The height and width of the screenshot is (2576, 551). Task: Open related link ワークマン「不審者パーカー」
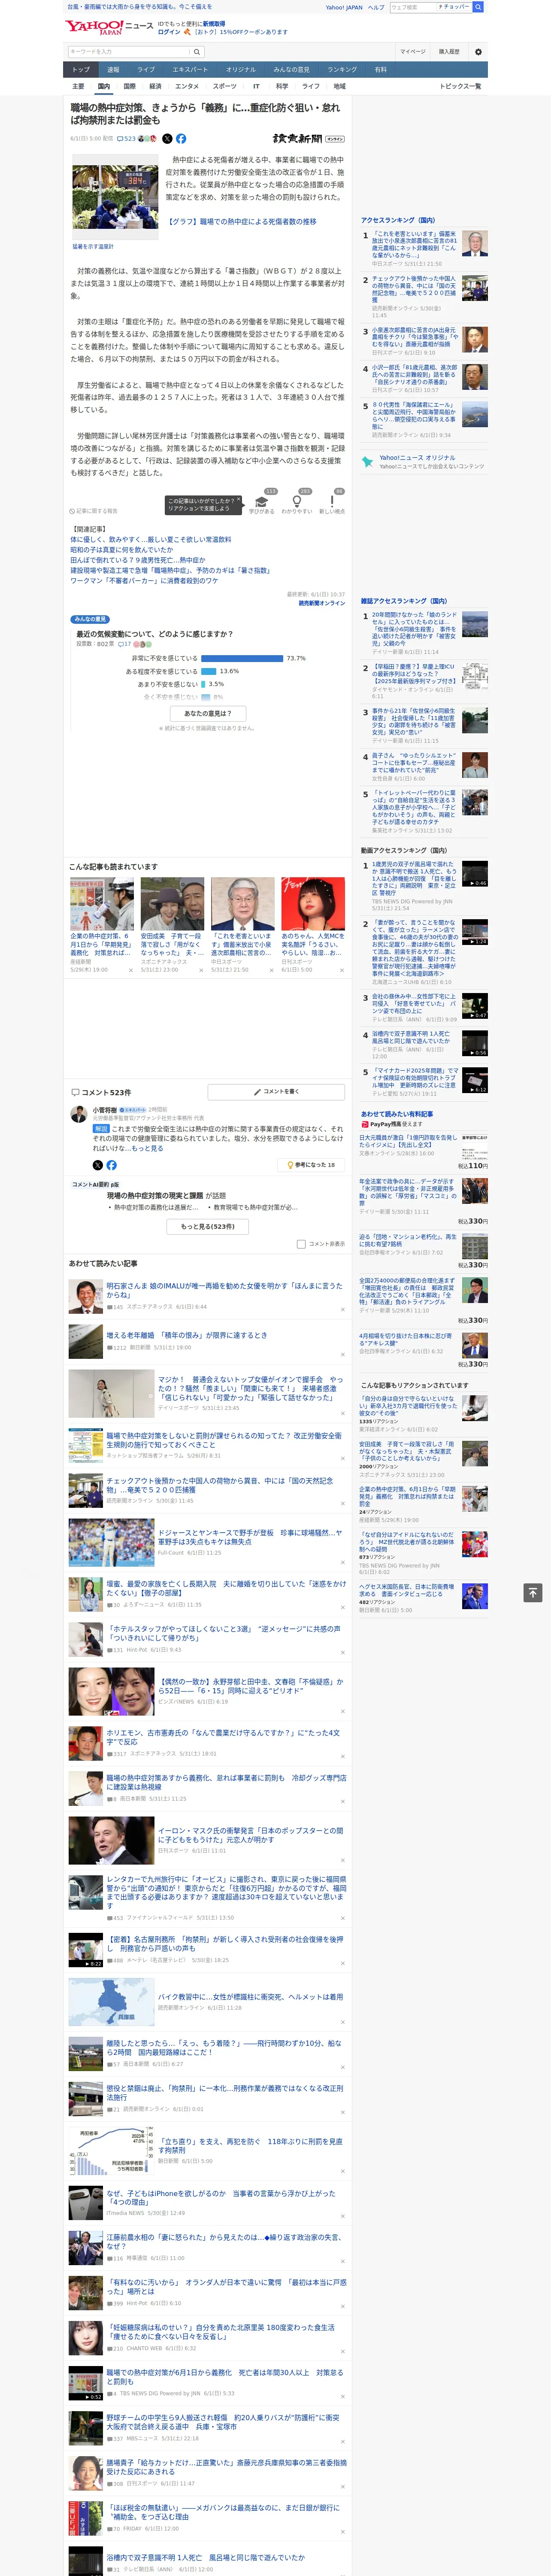[x=144, y=580]
